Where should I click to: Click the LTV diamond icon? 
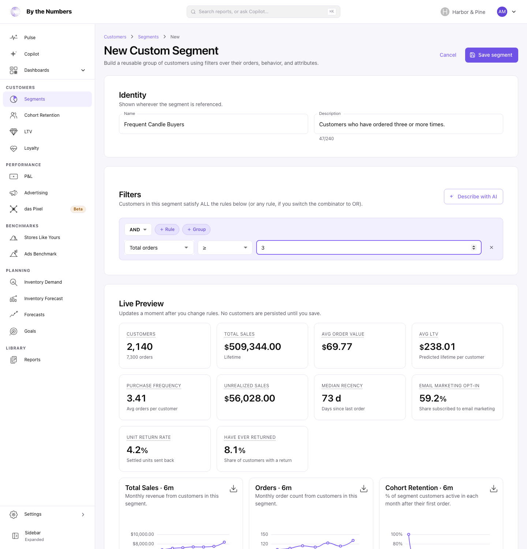[14, 132]
